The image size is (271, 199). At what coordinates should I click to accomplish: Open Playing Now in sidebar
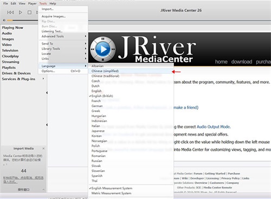coord(12,28)
